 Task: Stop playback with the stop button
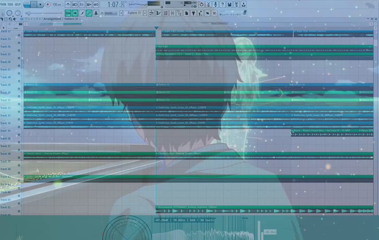tap(41, 4)
